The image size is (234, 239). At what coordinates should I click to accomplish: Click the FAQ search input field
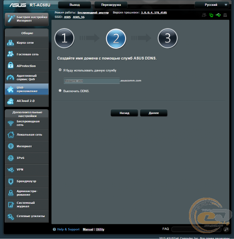[197, 229]
